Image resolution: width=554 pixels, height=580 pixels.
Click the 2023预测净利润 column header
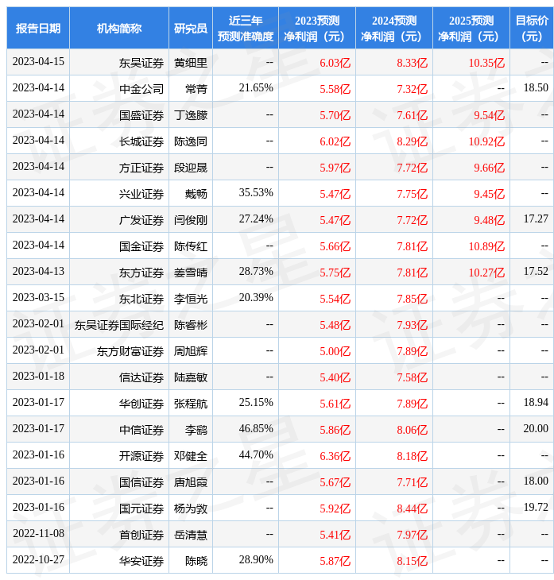(x=317, y=28)
